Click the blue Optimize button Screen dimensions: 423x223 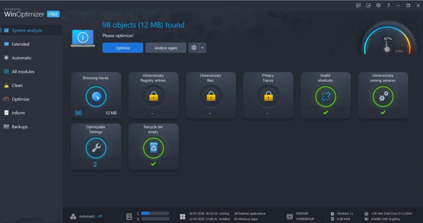(x=123, y=48)
